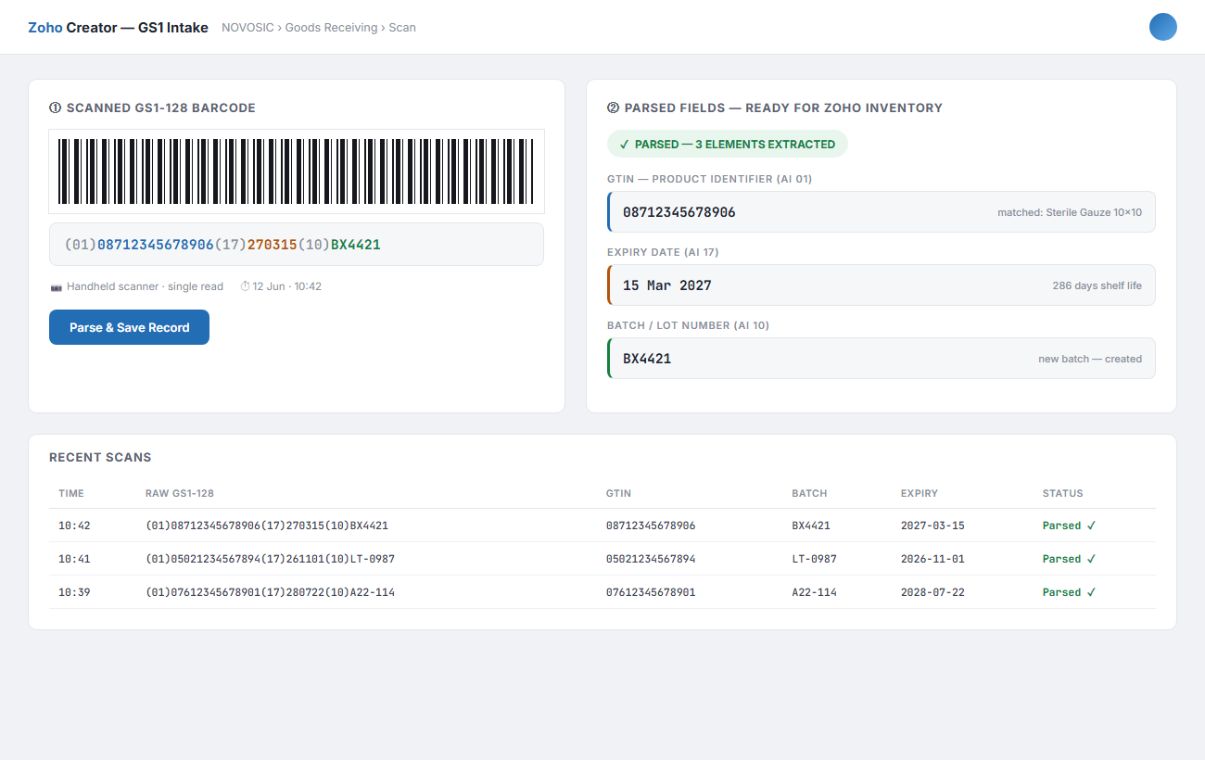Image resolution: width=1205 pixels, height=760 pixels.
Task: Click expiry cell 2027-03-15
Action: pos(932,526)
